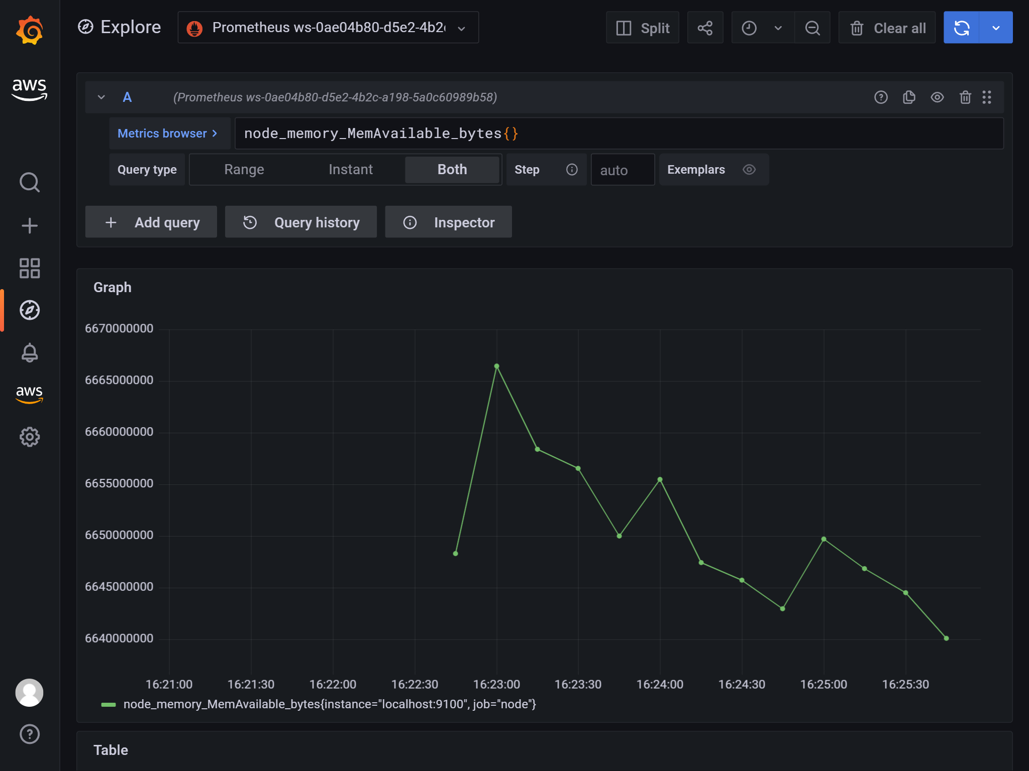This screenshot has height=771, width=1029.
Task: Open the Dashboards panel icon
Action: [x=30, y=269]
